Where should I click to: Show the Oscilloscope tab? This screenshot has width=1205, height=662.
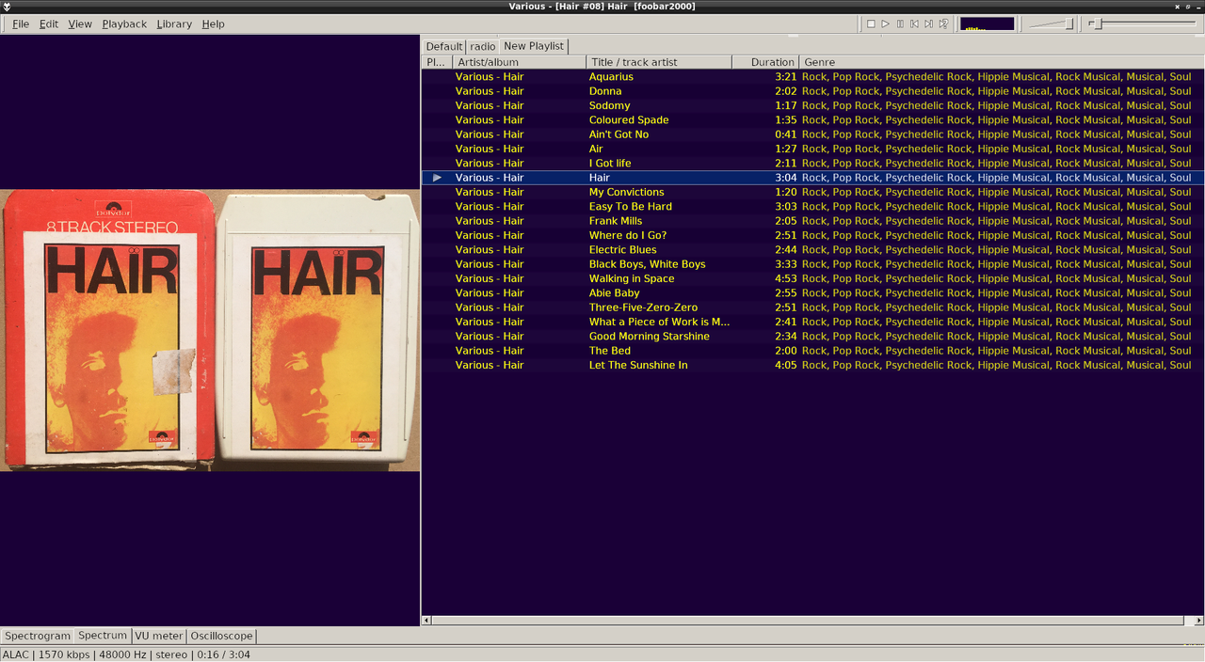pyautogui.click(x=221, y=636)
